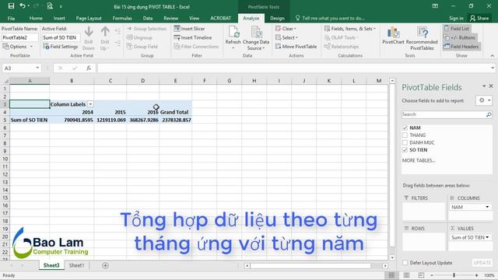498x280 pixels.
Task: Toggle Field List pane button
Action: point(457,29)
